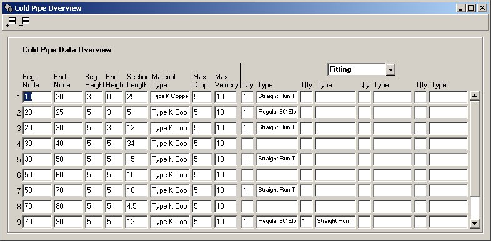This screenshot has width=491, height=241.
Task: Click the Material Type column header
Action: (164, 81)
